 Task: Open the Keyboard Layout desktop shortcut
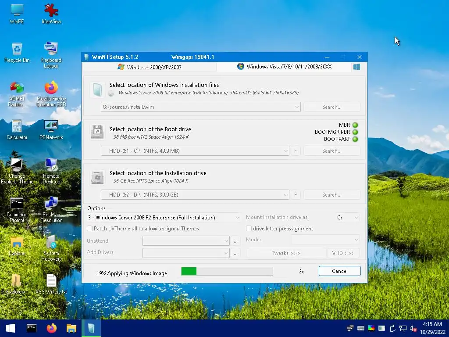click(51, 55)
